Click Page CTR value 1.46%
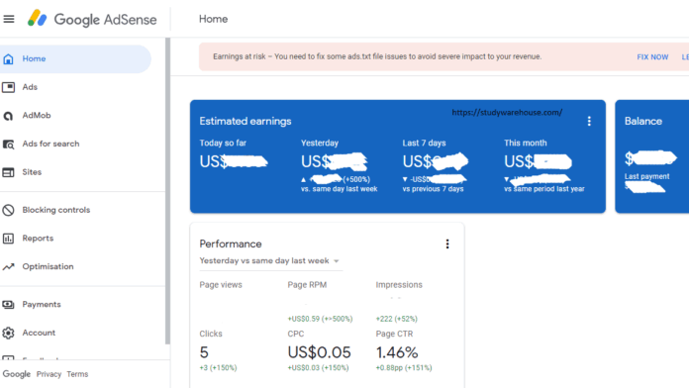The height and width of the screenshot is (388, 689). (397, 352)
